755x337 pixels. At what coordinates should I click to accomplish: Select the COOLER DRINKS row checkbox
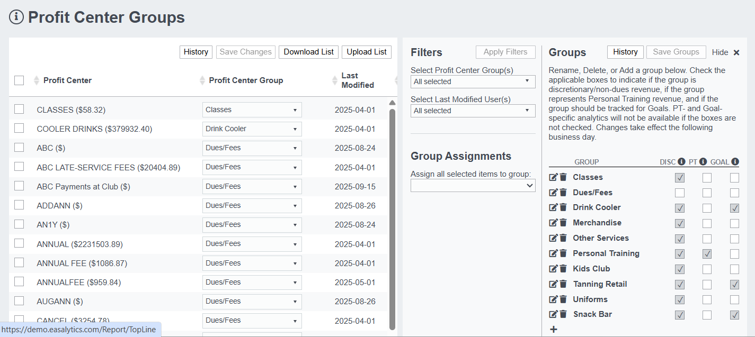point(19,128)
